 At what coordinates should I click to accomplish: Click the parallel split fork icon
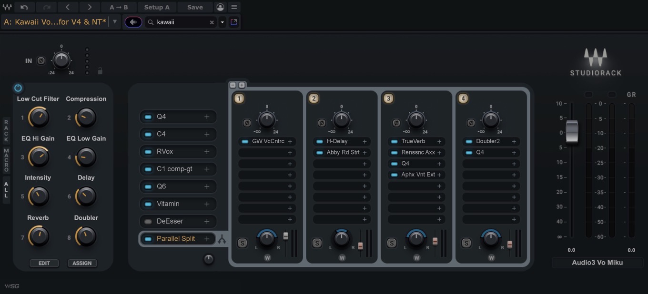(222, 239)
